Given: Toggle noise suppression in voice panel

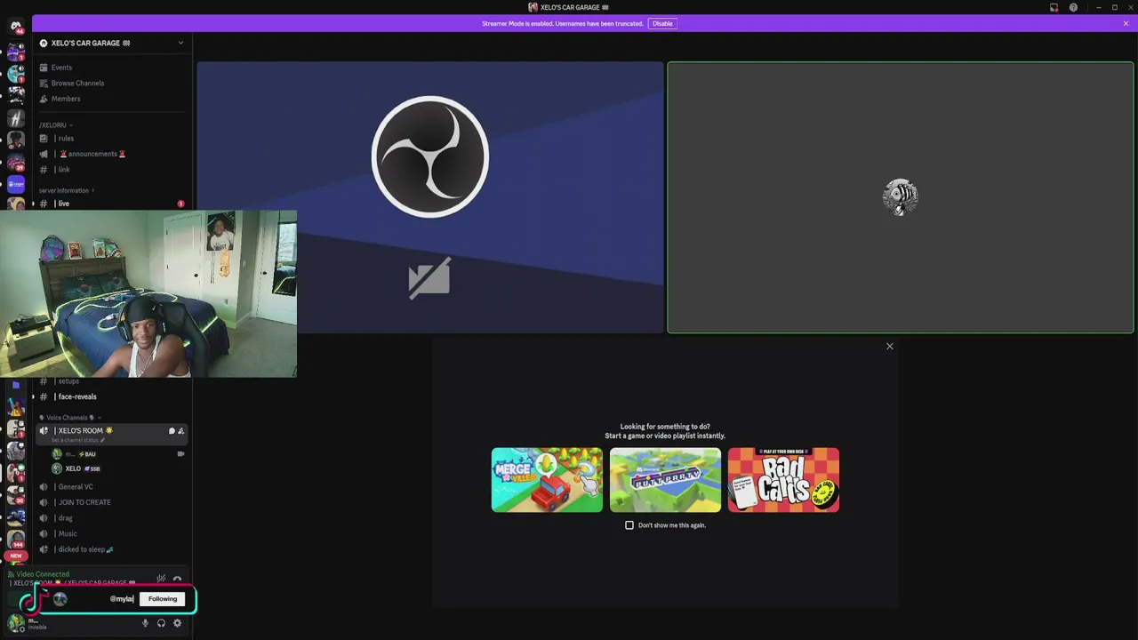Looking at the screenshot, I should [x=161, y=579].
